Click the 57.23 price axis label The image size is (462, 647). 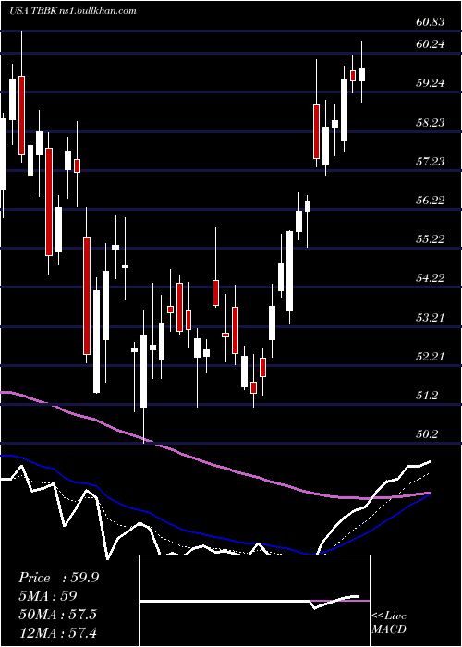pyautogui.click(x=431, y=162)
